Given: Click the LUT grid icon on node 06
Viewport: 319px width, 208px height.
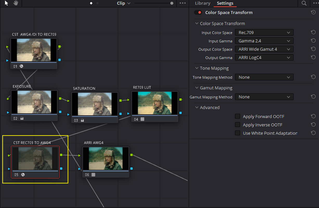Looking at the screenshot, I should 93,175.
